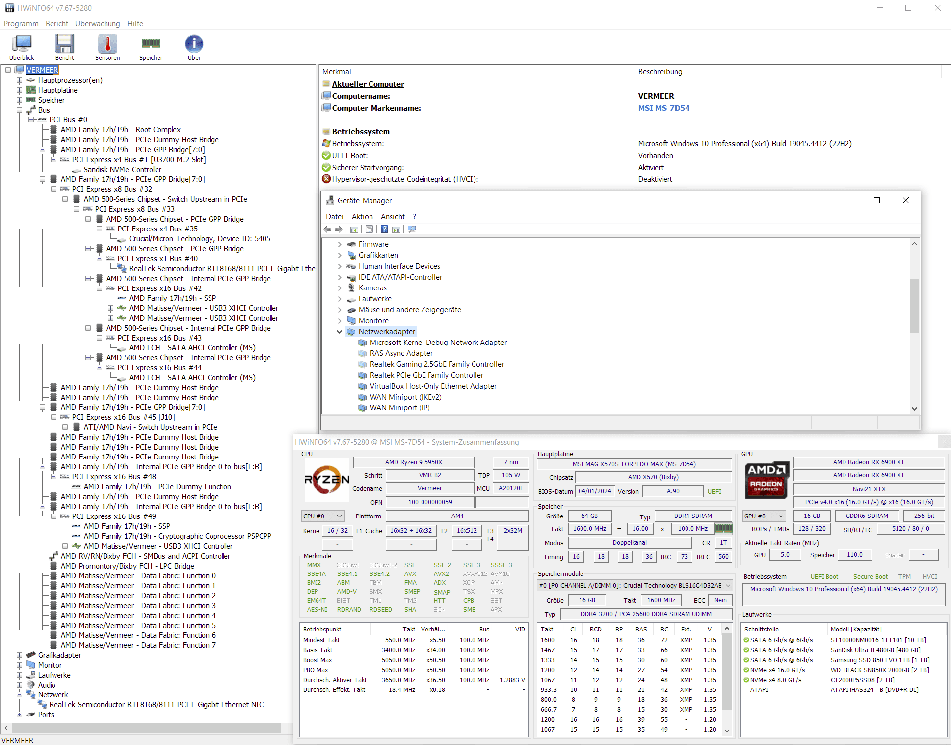
Task: Expand the Hauptprozessor(en) tree node
Action: (x=19, y=80)
